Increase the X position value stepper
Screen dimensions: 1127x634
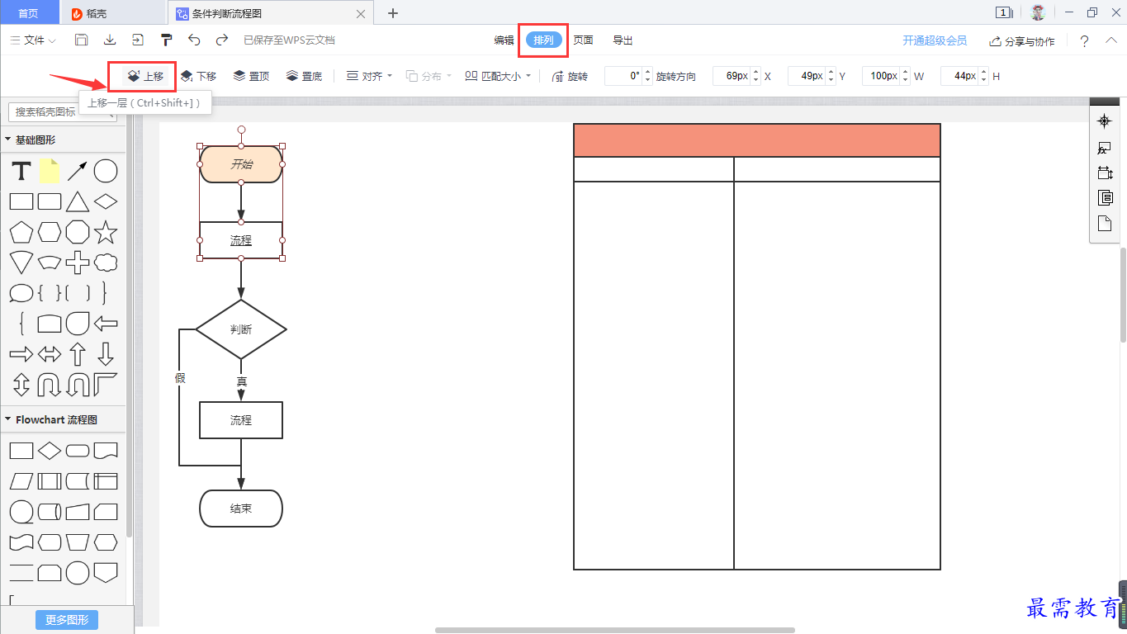point(755,72)
